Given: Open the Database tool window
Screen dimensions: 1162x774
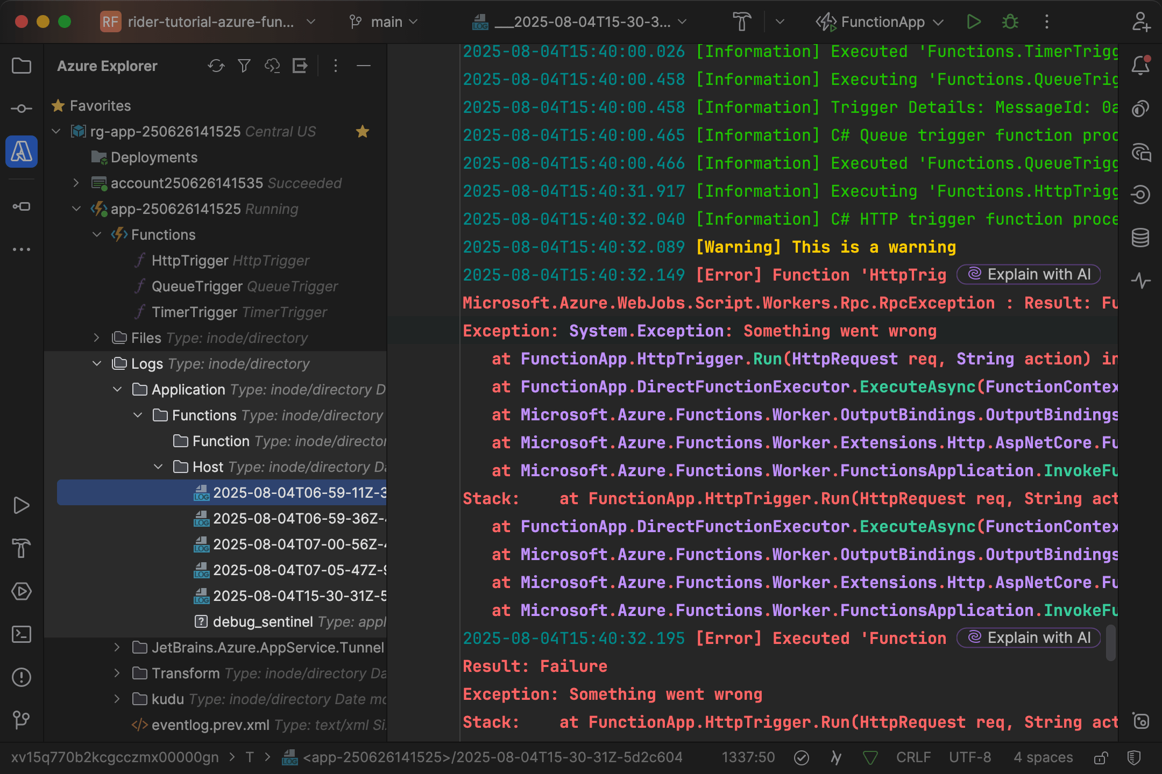Looking at the screenshot, I should coord(1142,238).
